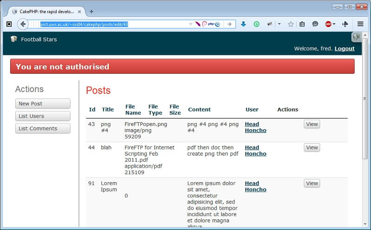
Task: Click the File Name column header
Action: (x=133, y=110)
